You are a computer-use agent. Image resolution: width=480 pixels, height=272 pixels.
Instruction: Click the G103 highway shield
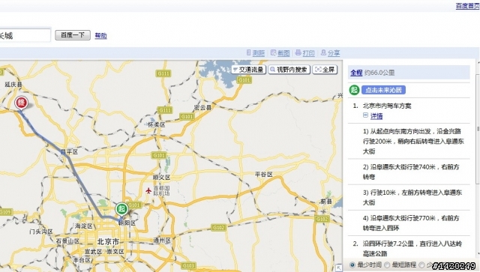tap(188, 265)
